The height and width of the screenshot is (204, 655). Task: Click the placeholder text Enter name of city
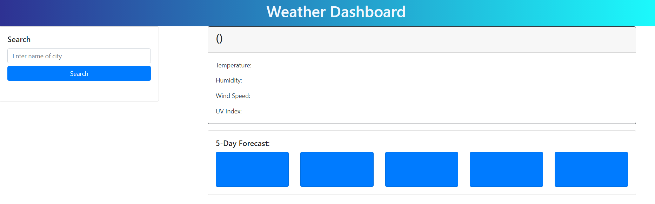point(37,56)
